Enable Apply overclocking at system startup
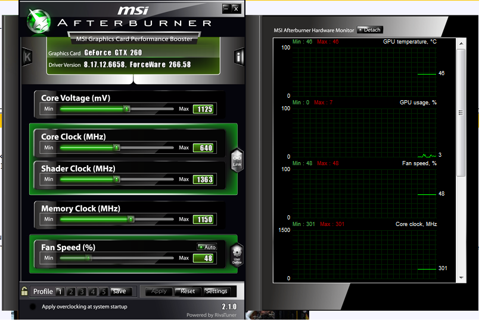The image size is (485, 325). 33,307
